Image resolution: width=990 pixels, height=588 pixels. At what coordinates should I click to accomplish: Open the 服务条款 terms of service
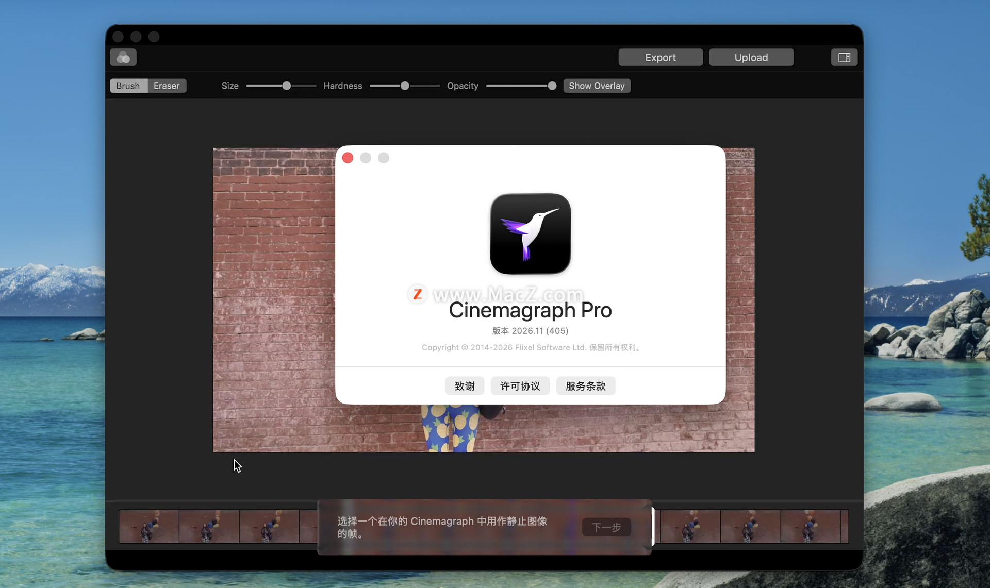coord(585,386)
